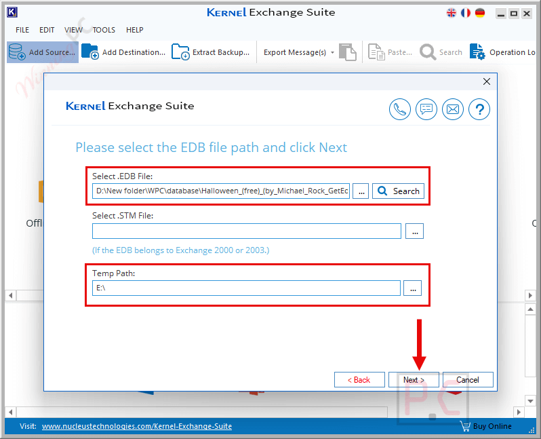Click the Temp Path input field

coord(246,288)
